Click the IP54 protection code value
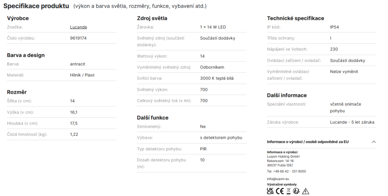388x196 pixels. [x=334, y=27]
